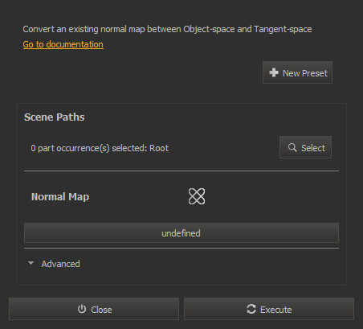Run the conversion with Execute
The height and width of the screenshot is (329, 363).
pos(269,309)
